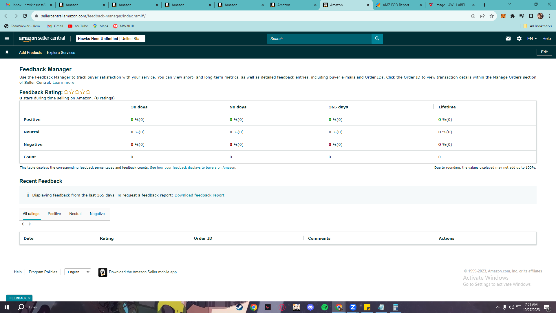This screenshot has width=556, height=313.
Task: Open Spotify from the taskbar
Action: (324, 307)
